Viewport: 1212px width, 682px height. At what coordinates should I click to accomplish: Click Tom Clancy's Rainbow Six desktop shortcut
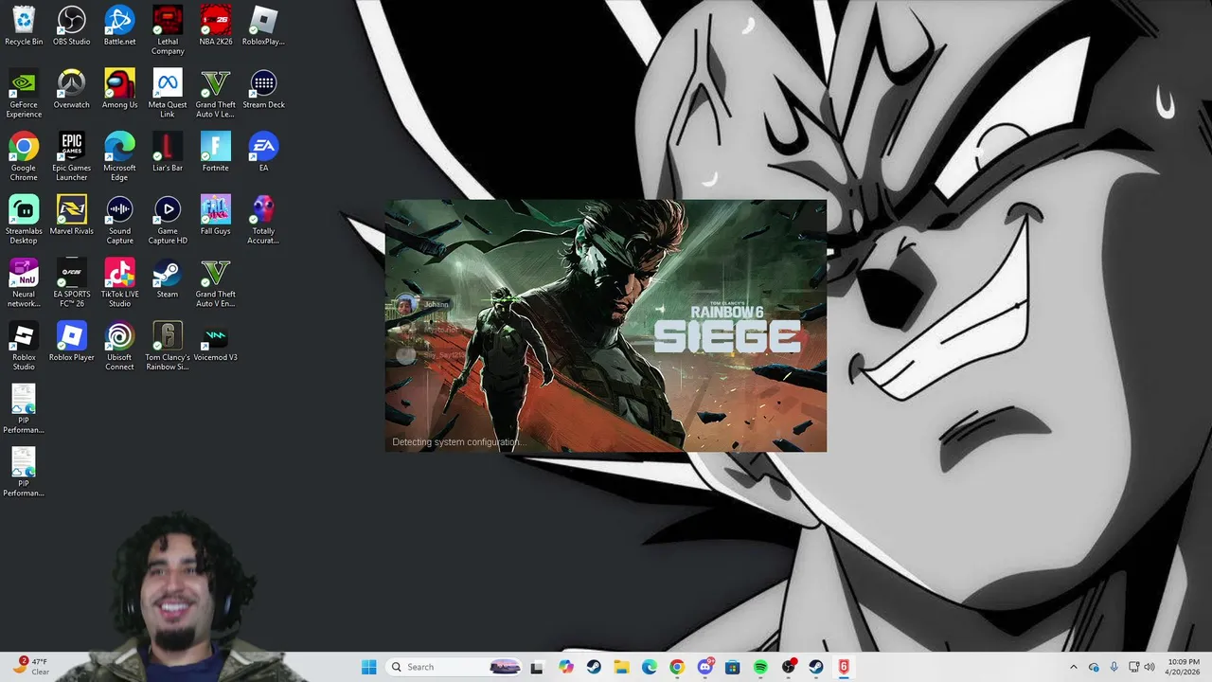click(x=168, y=346)
